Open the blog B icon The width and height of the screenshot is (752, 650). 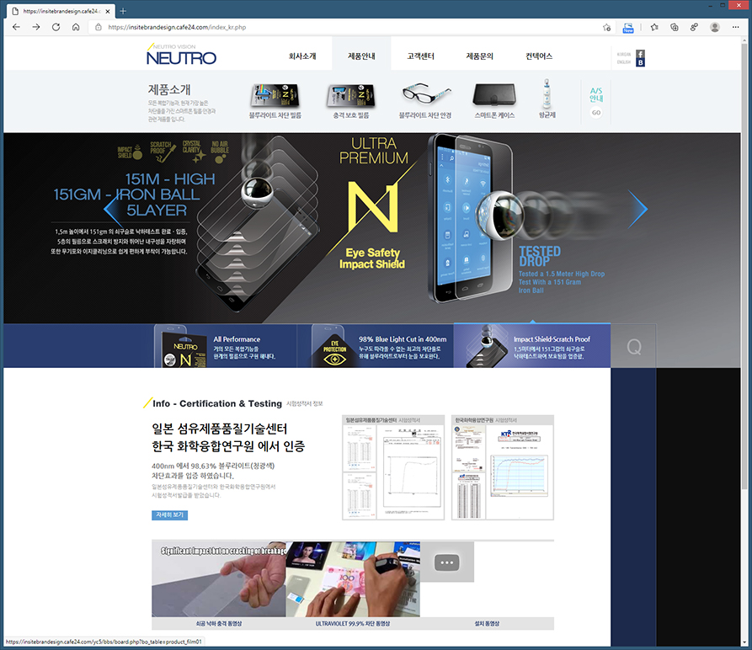pyautogui.click(x=640, y=62)
